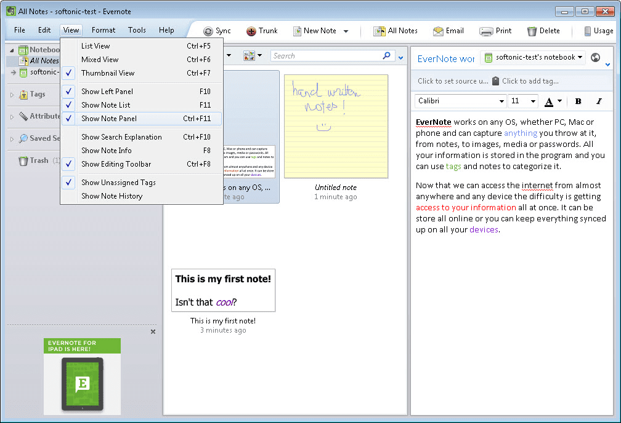Open the font size 11 dropdown
Image resolution: width=621 pixels, height=423 pixels.
click(533, 101)
